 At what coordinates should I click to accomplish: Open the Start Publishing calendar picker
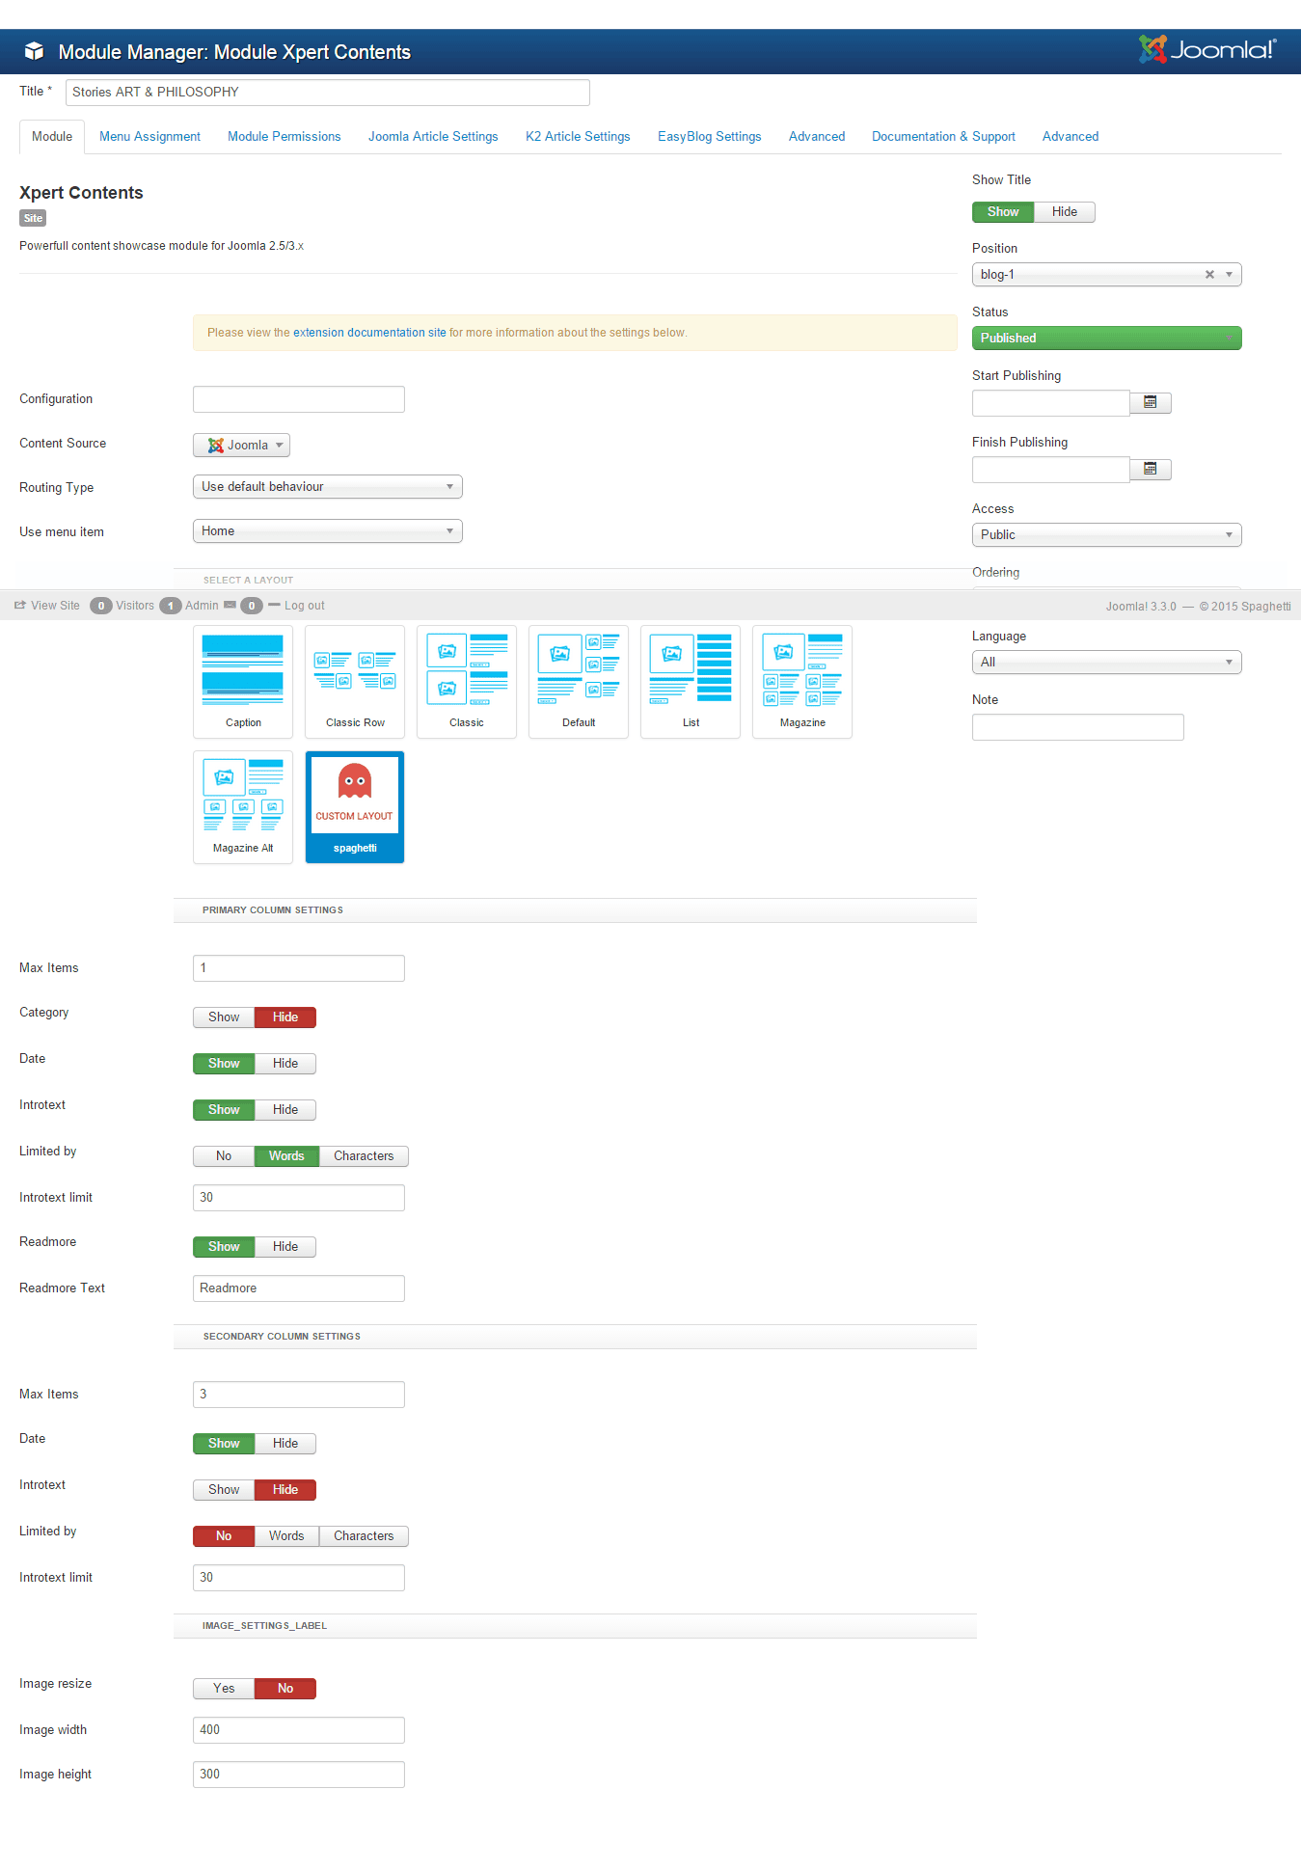[1150, 402]
